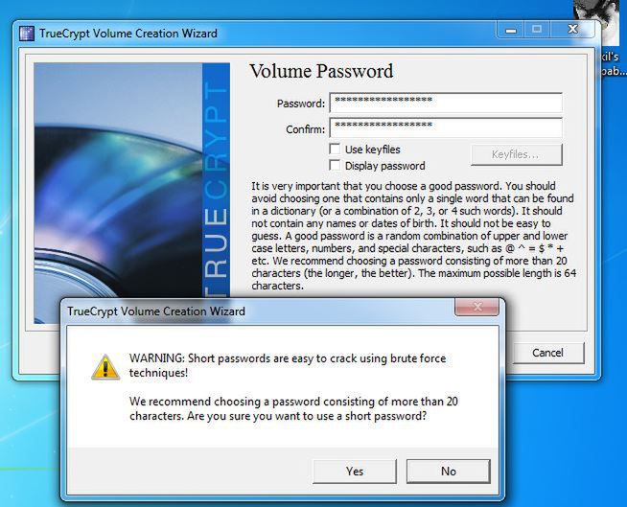The height and width of the screenshot is (507, 627).
Task: Click the Keyfiles... button
Action: click(517, 154)
